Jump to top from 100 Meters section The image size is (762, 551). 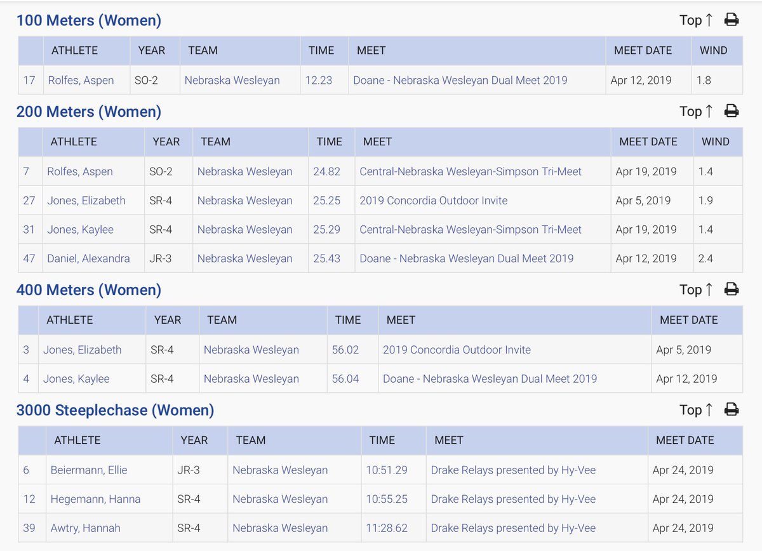(697, 20)
